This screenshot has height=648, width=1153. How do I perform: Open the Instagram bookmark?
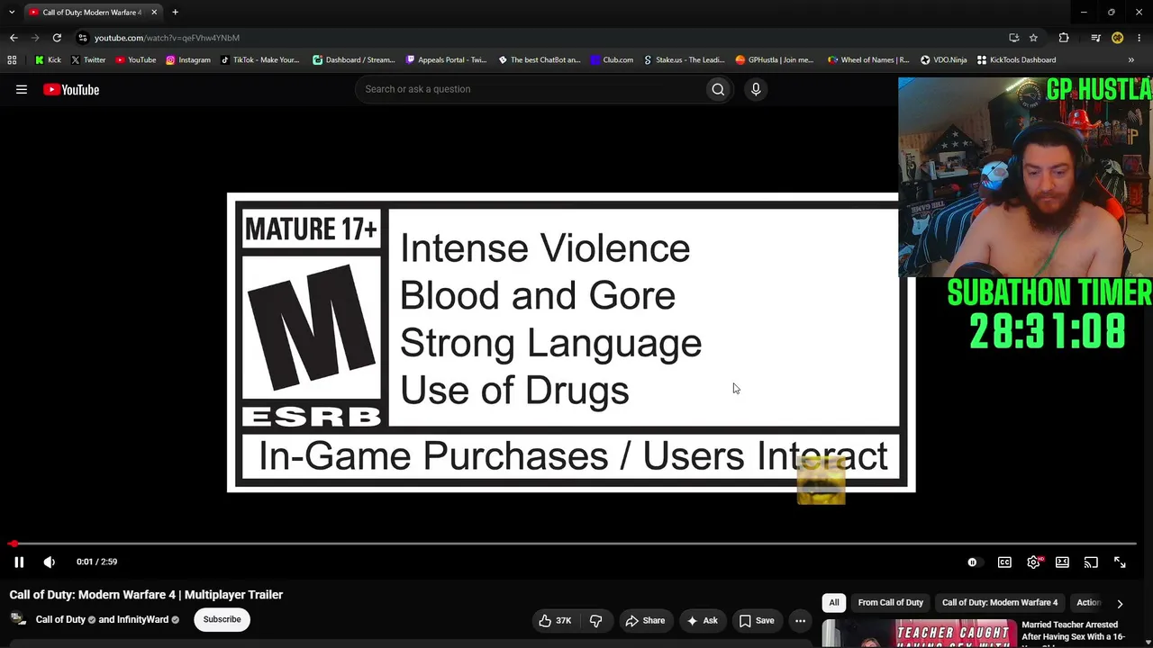pos(187,60)
